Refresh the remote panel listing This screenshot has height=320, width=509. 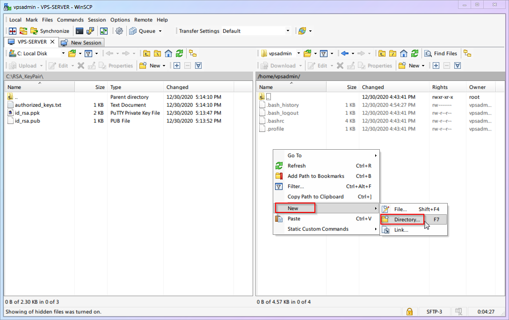click(x=414, y=53)
